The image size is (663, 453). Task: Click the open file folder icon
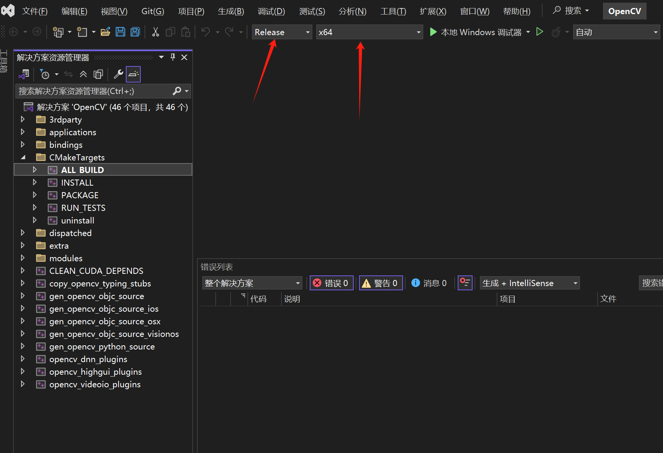coord(105,32)
